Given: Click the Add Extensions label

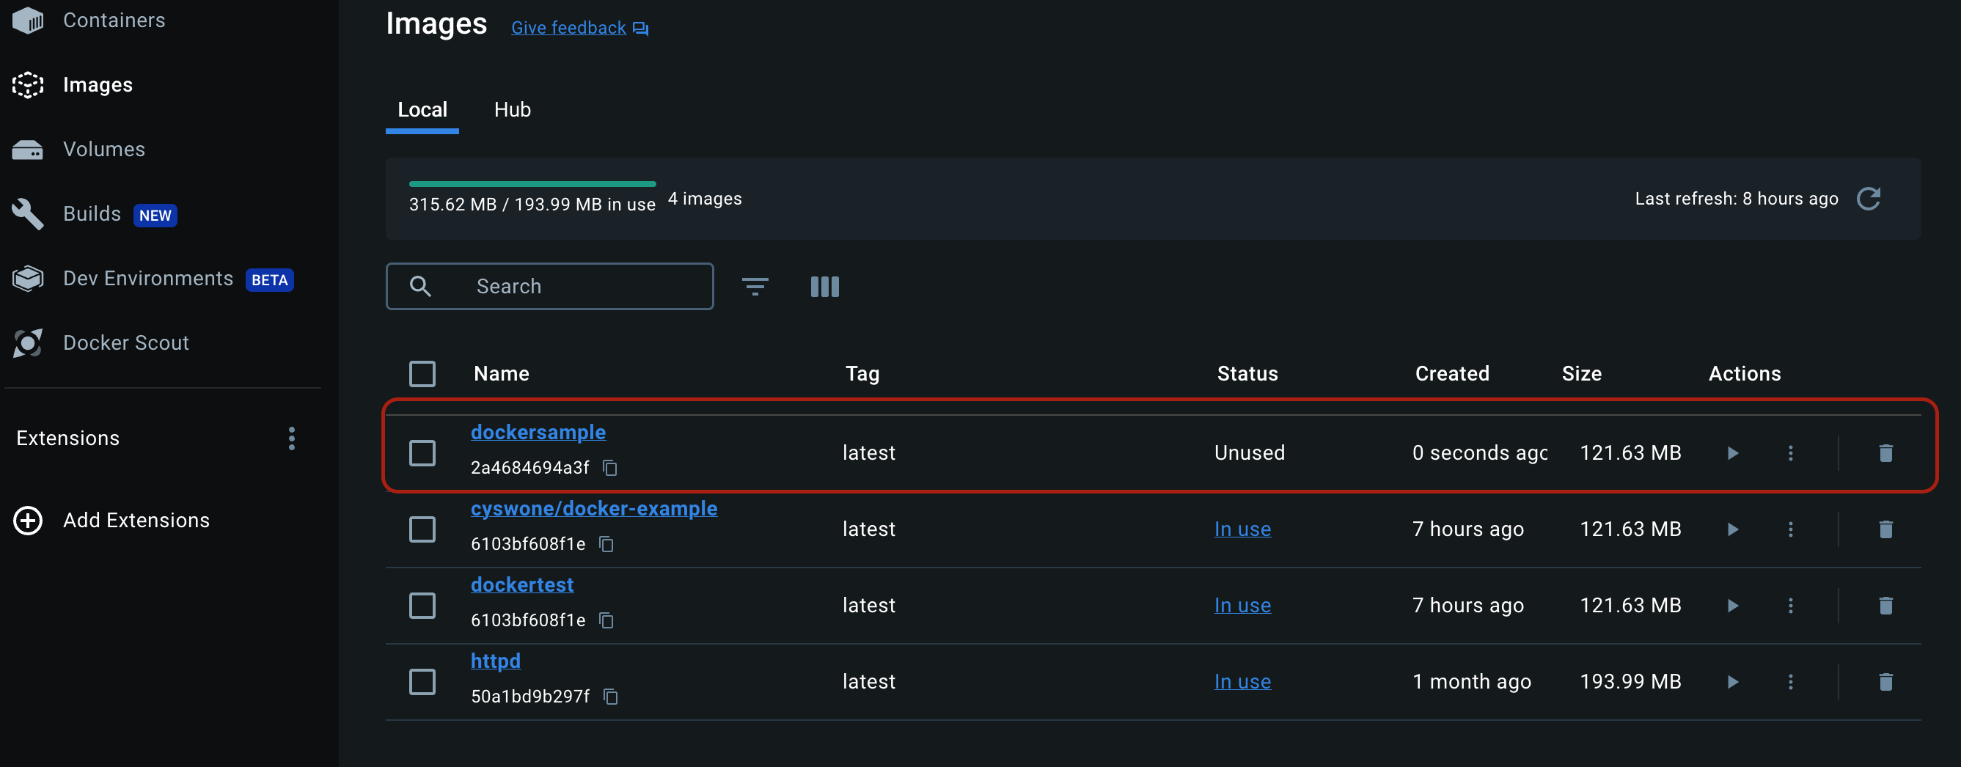Looking at the screenshot, I should pyautogui.click(x=136, y=521).
